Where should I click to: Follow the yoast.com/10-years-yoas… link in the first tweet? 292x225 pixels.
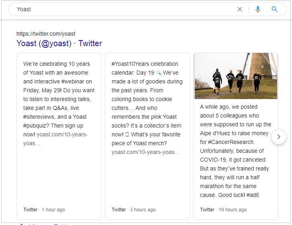click(55, 139)
